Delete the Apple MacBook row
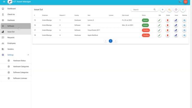192x108 pixels. (168, 35)
